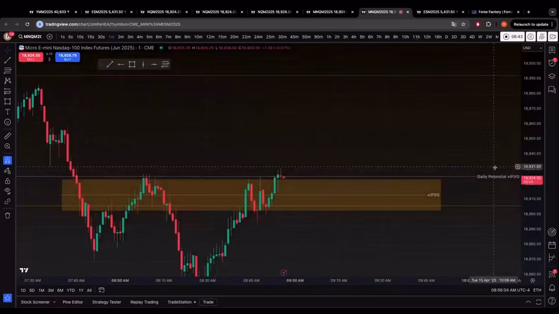Select the text annotation tool

(x=7, y=112)
